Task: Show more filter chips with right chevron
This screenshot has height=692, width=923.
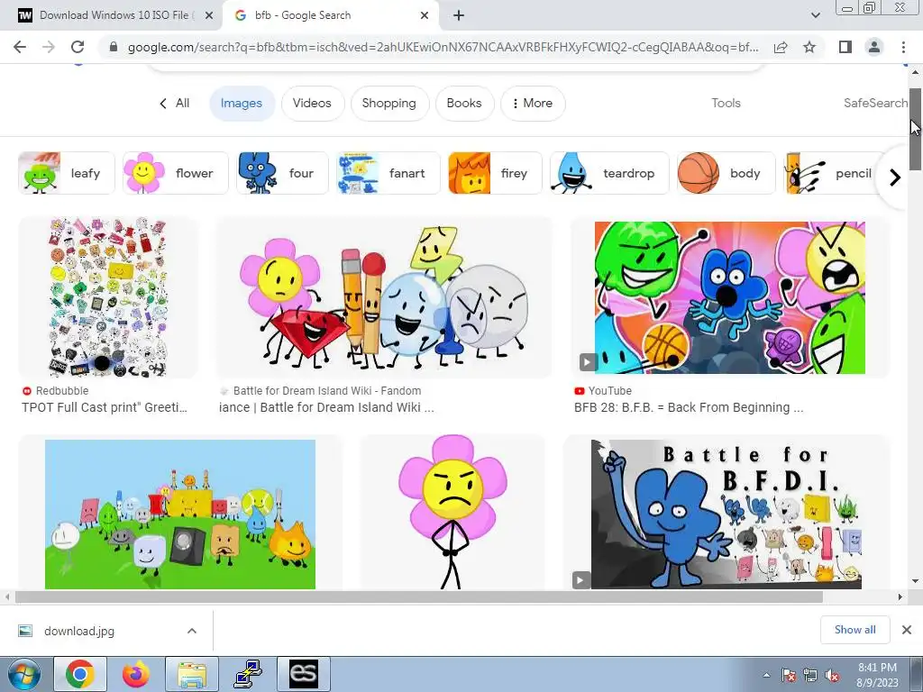Action: 895,178
